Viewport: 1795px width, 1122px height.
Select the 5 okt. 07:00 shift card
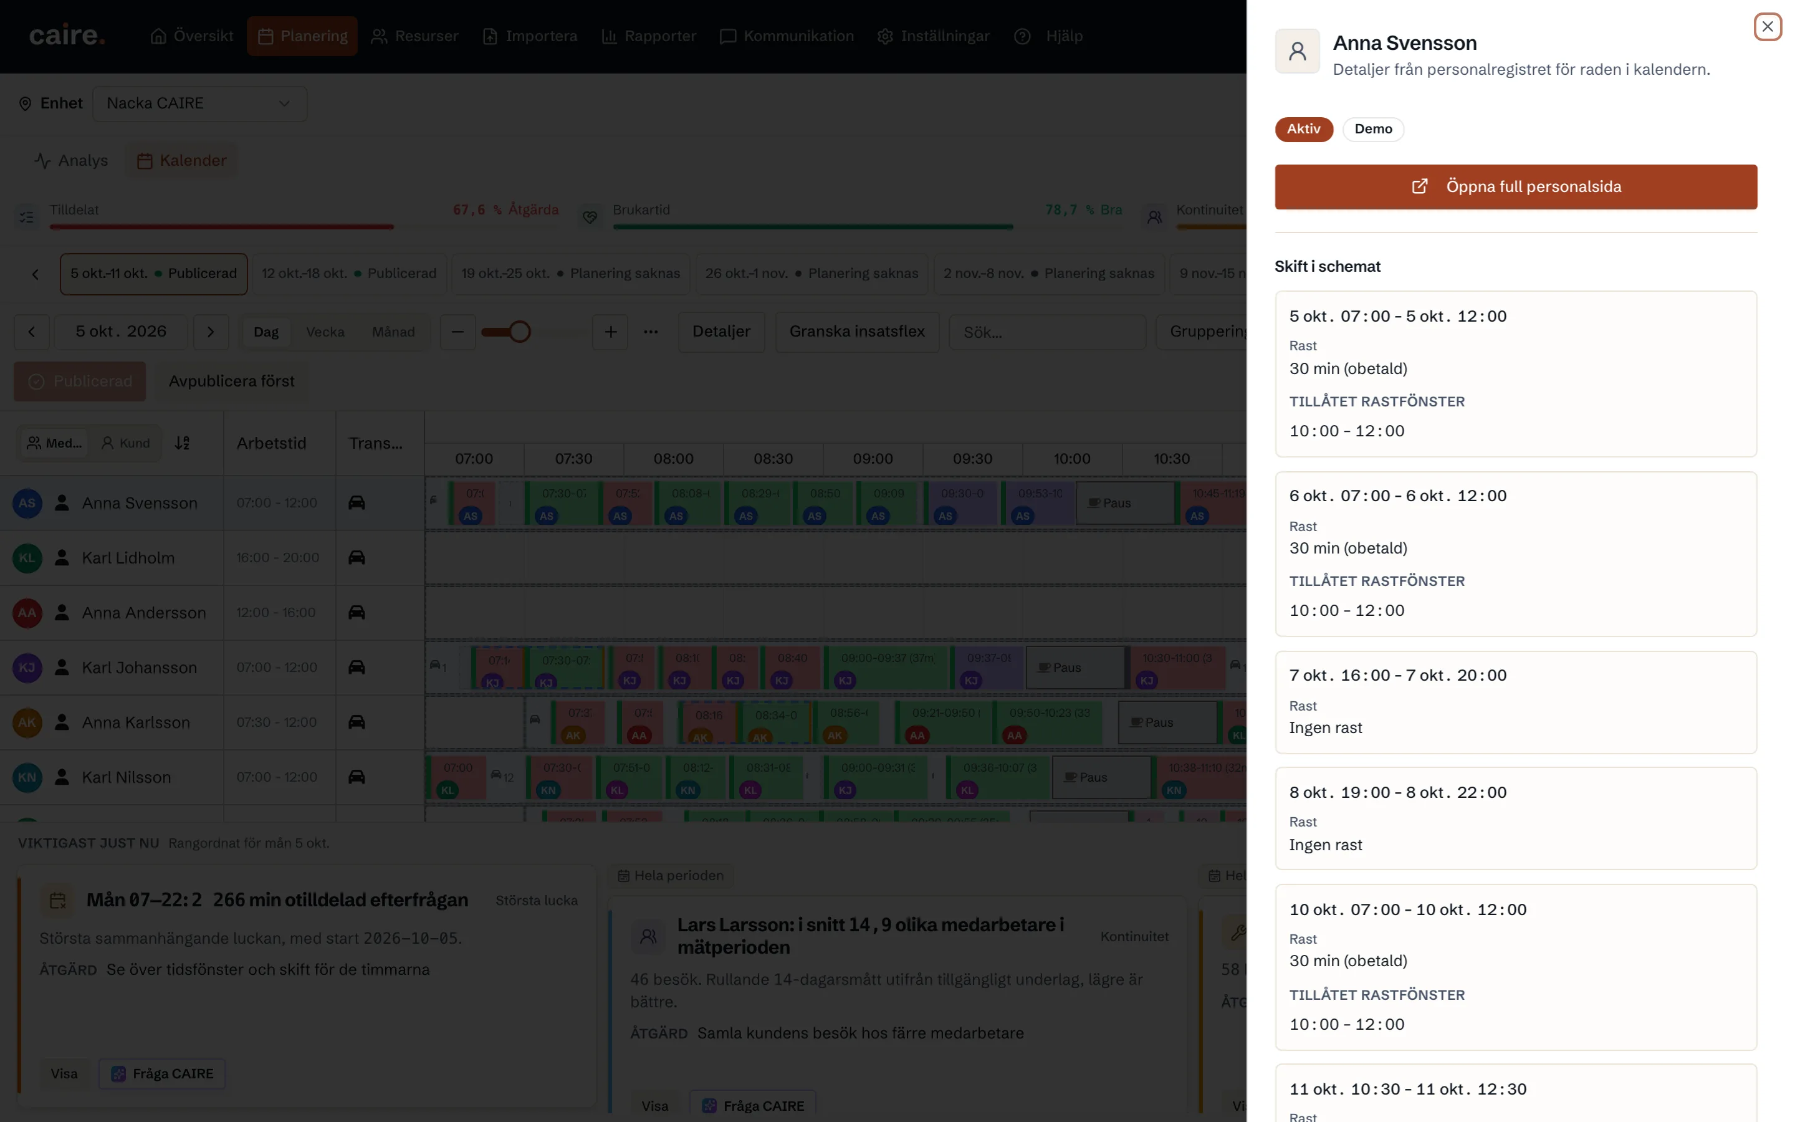(x=1515, y=373)
